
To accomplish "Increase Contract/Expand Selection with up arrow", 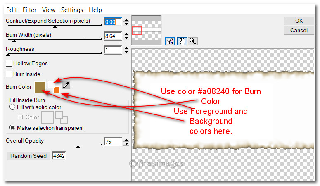I will [126, 19].
